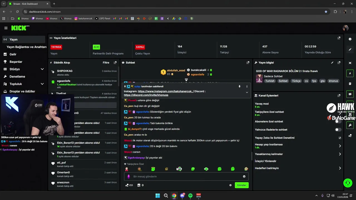
Task: Click Omertan0 follow entry in activity feed
Action: coord(84,174)
